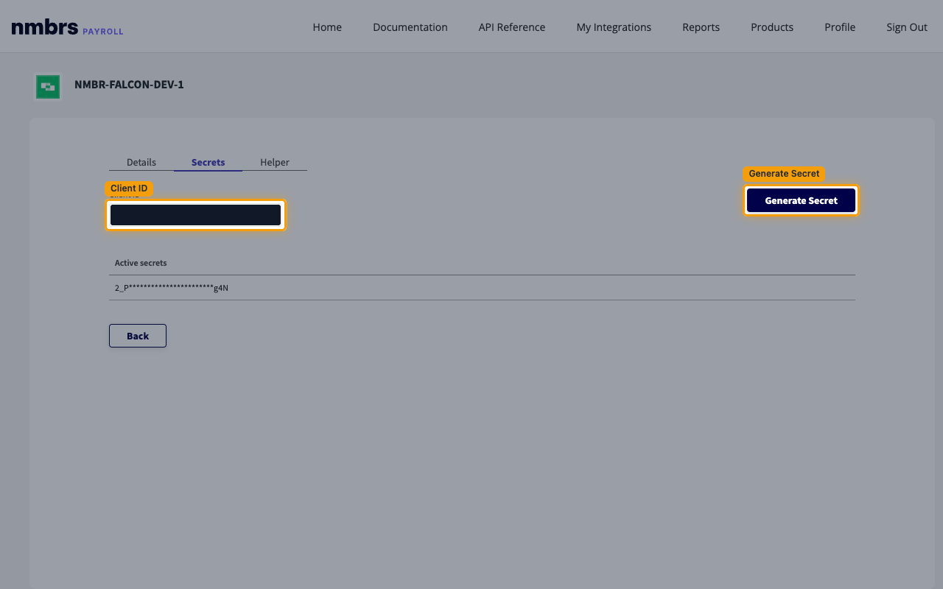Screen dimensions: 943x589
Task: Click the Active secrets column header
Action: click(141, 263)
